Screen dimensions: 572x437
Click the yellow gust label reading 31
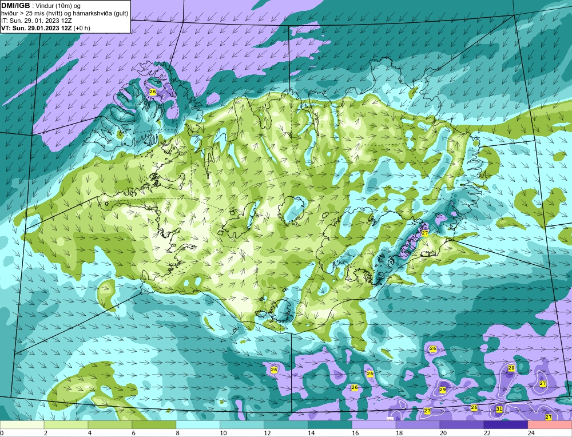499,410
